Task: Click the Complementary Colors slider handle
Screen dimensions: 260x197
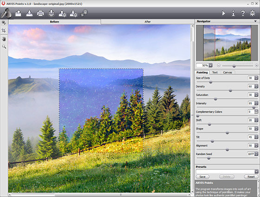Action: pos(198,116)
